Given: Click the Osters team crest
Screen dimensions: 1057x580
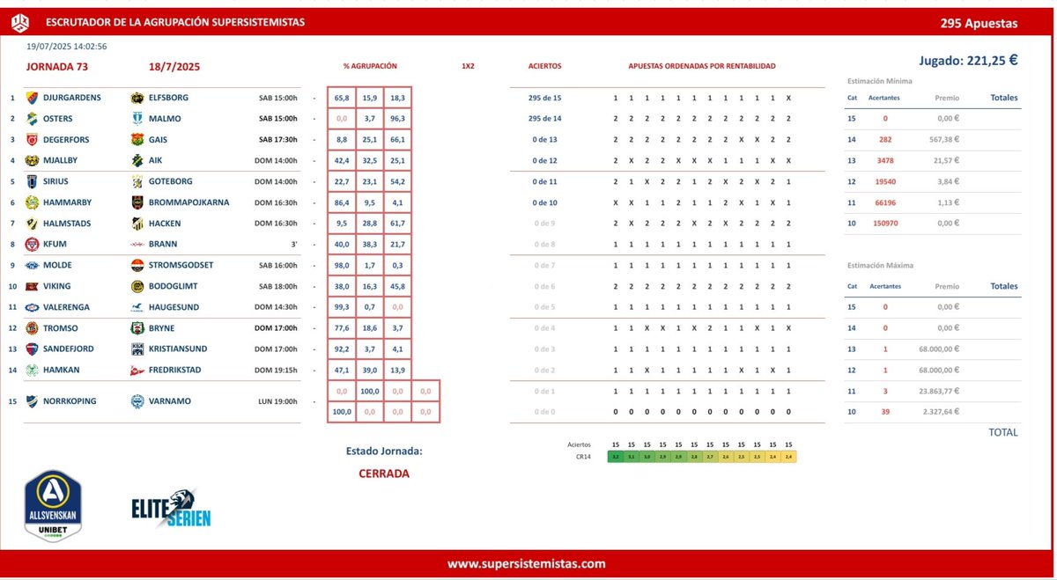Looking at the screenshot, I should (x=32, y=119).
